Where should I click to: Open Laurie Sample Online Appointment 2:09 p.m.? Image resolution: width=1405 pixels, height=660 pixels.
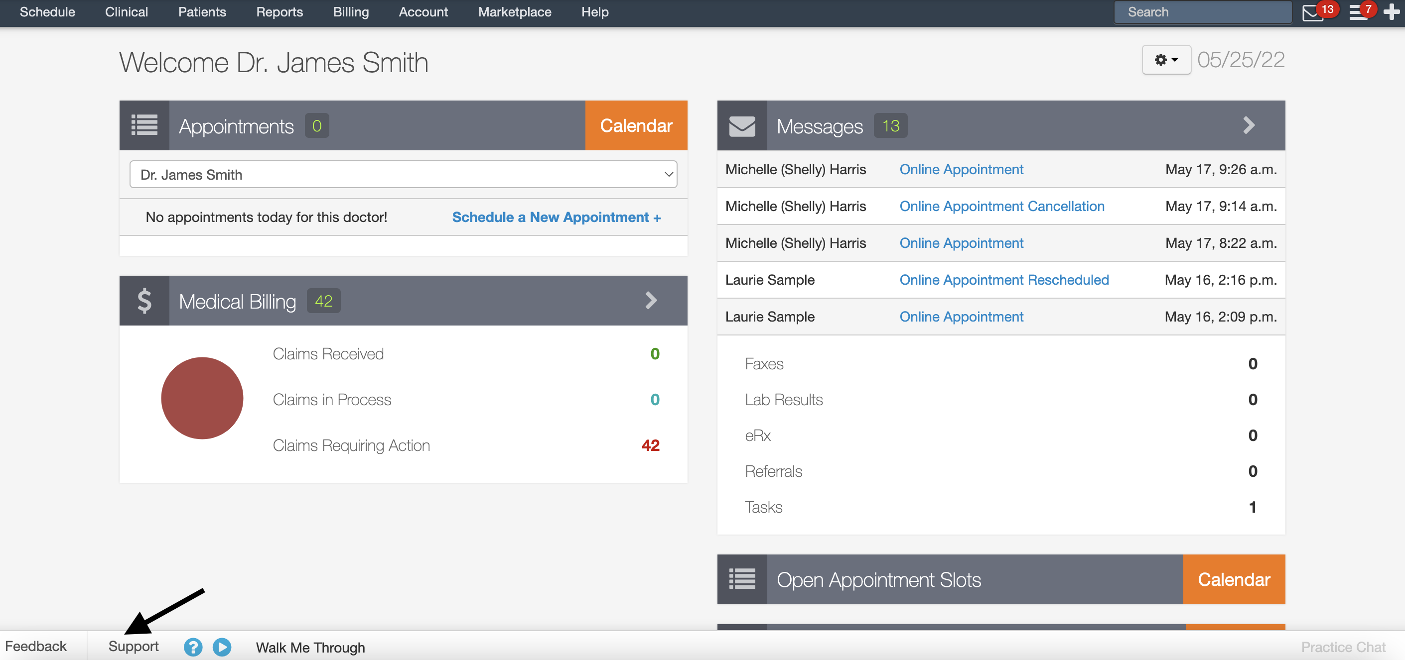pos(961,317)
